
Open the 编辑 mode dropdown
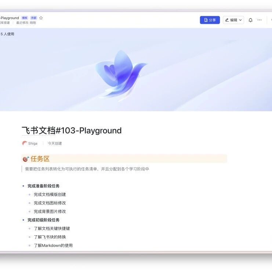(x=233, y=20)
